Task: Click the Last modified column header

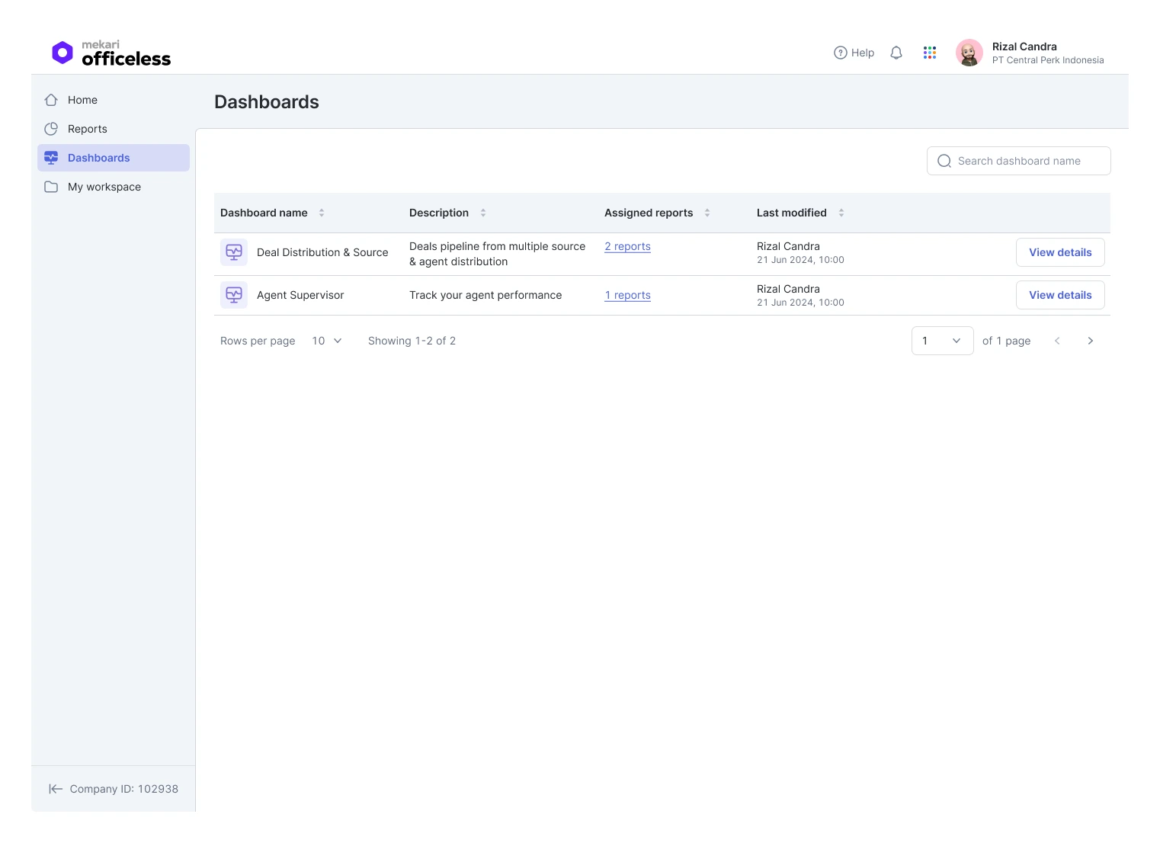Action: click(792, 213)
